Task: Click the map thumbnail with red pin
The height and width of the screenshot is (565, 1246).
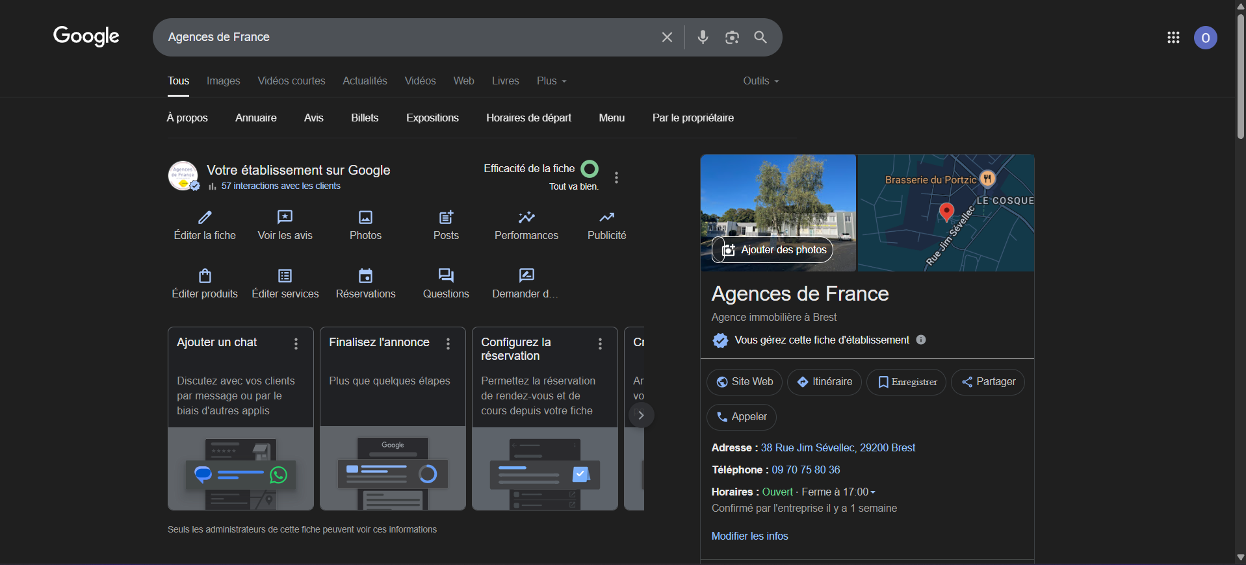Action: coord(946,213)
